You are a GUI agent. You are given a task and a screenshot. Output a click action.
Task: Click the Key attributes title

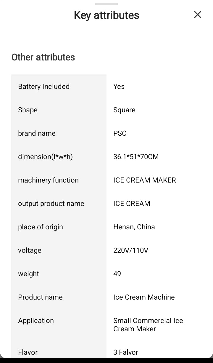pyautogui.click(x=106, y=15)
